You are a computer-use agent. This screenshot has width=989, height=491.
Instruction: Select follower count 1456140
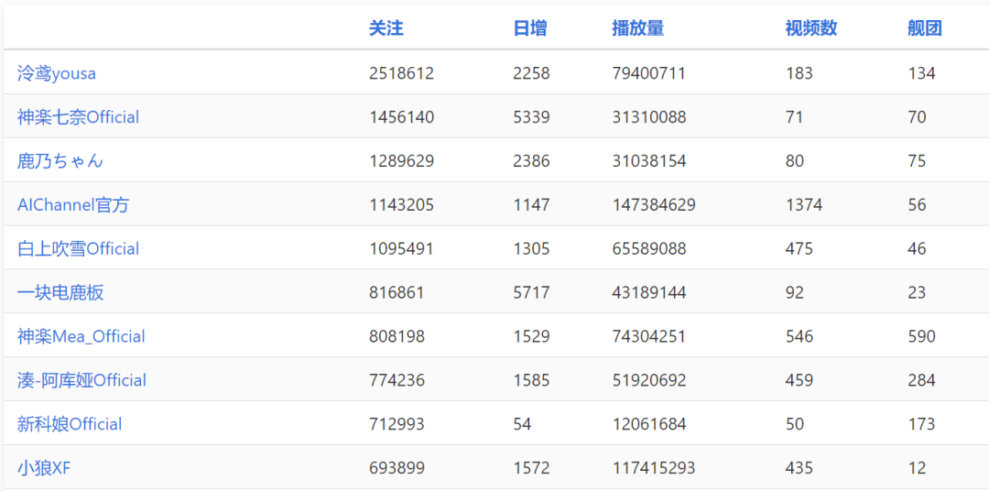[402, 117]
